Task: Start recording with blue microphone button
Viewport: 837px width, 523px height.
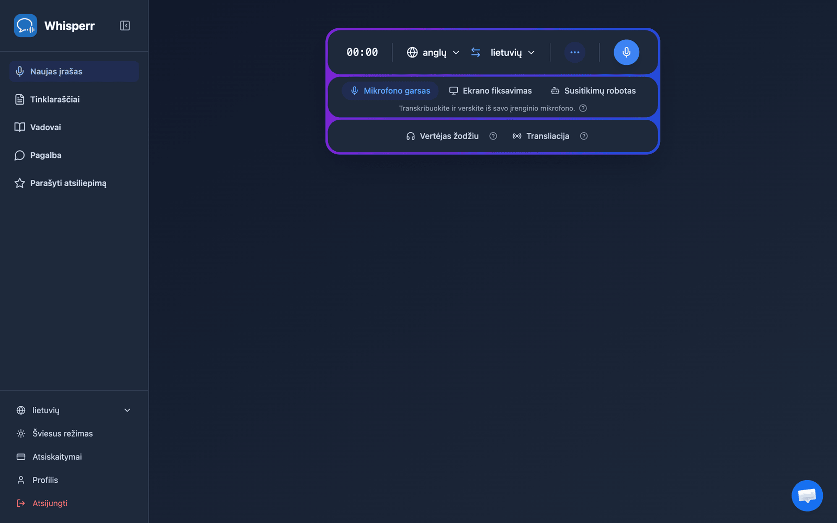Action: (626, 52)
